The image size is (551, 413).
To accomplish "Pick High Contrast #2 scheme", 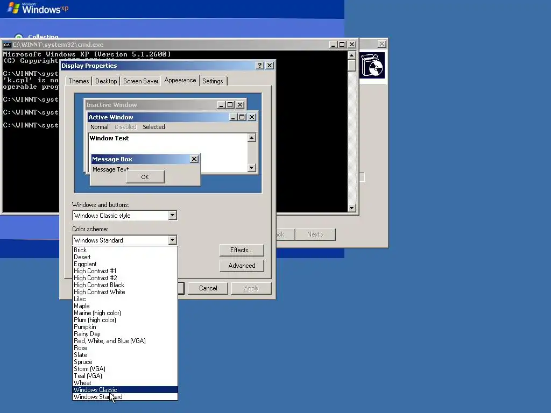I will click(125, 278).
